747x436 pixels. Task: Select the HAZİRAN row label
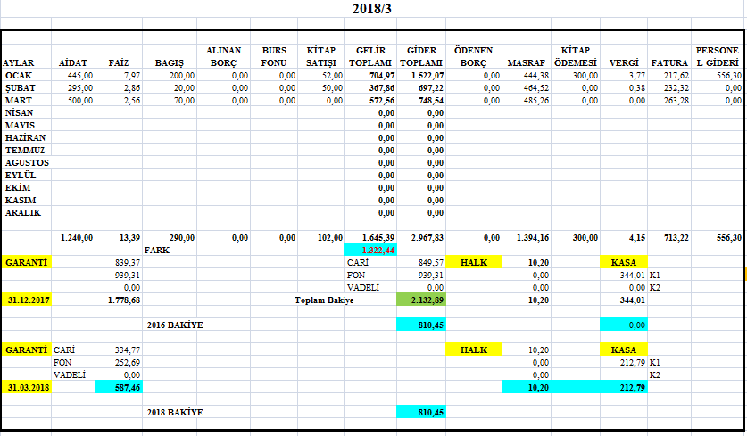(x=25, y=137)
